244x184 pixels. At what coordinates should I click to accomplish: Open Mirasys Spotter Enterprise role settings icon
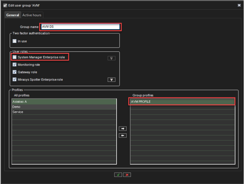(x=111, y=80)
